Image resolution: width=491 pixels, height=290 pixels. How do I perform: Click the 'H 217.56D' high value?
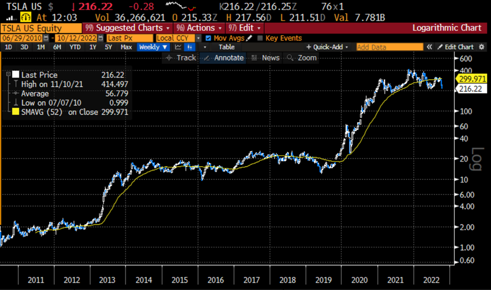[249, 17]
